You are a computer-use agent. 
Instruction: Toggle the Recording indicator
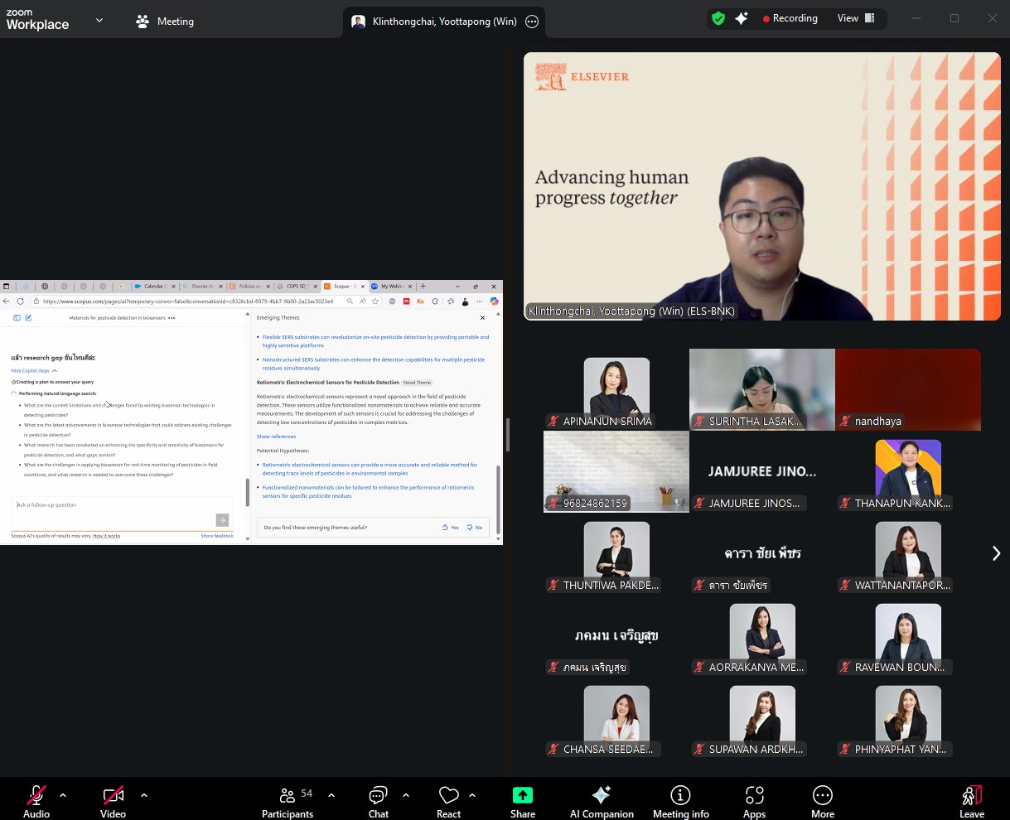point(790,18)
